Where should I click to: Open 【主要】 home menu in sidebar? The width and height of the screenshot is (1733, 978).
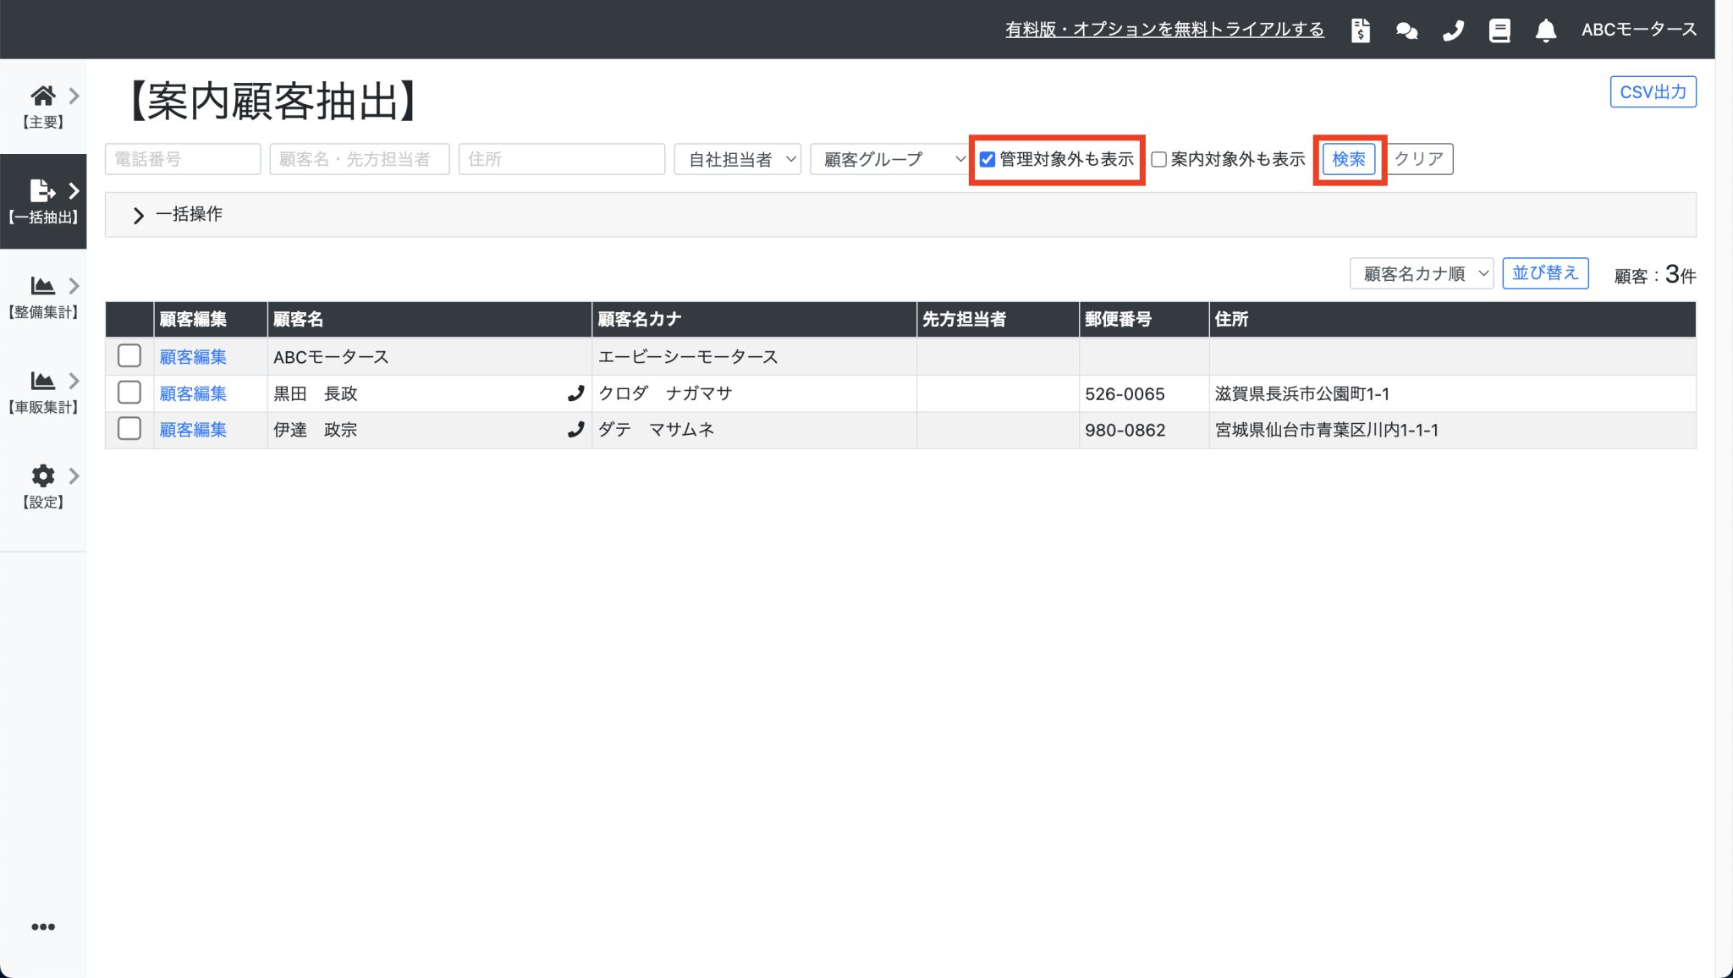pos(43,106)
